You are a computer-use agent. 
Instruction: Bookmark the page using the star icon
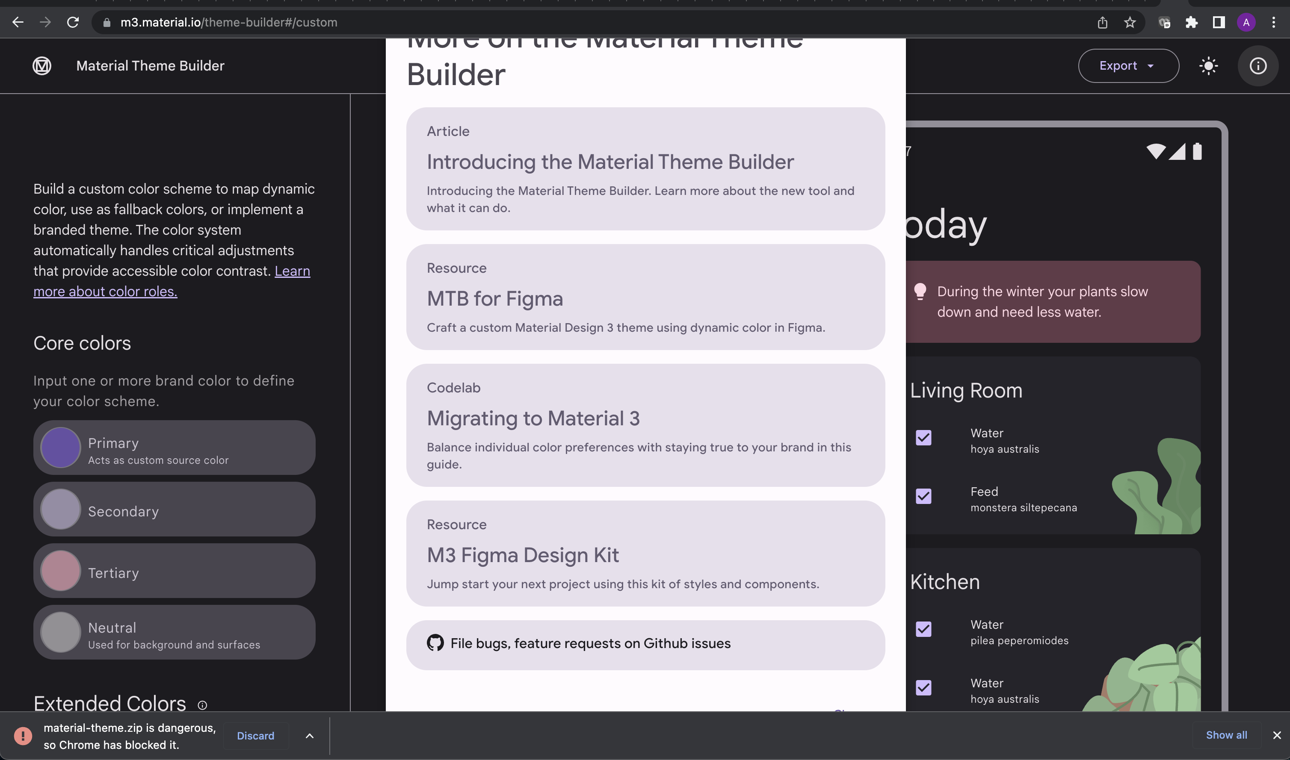1130,22
